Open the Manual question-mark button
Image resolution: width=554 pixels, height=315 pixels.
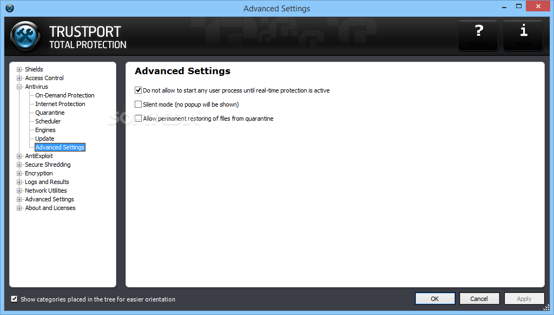478,35
